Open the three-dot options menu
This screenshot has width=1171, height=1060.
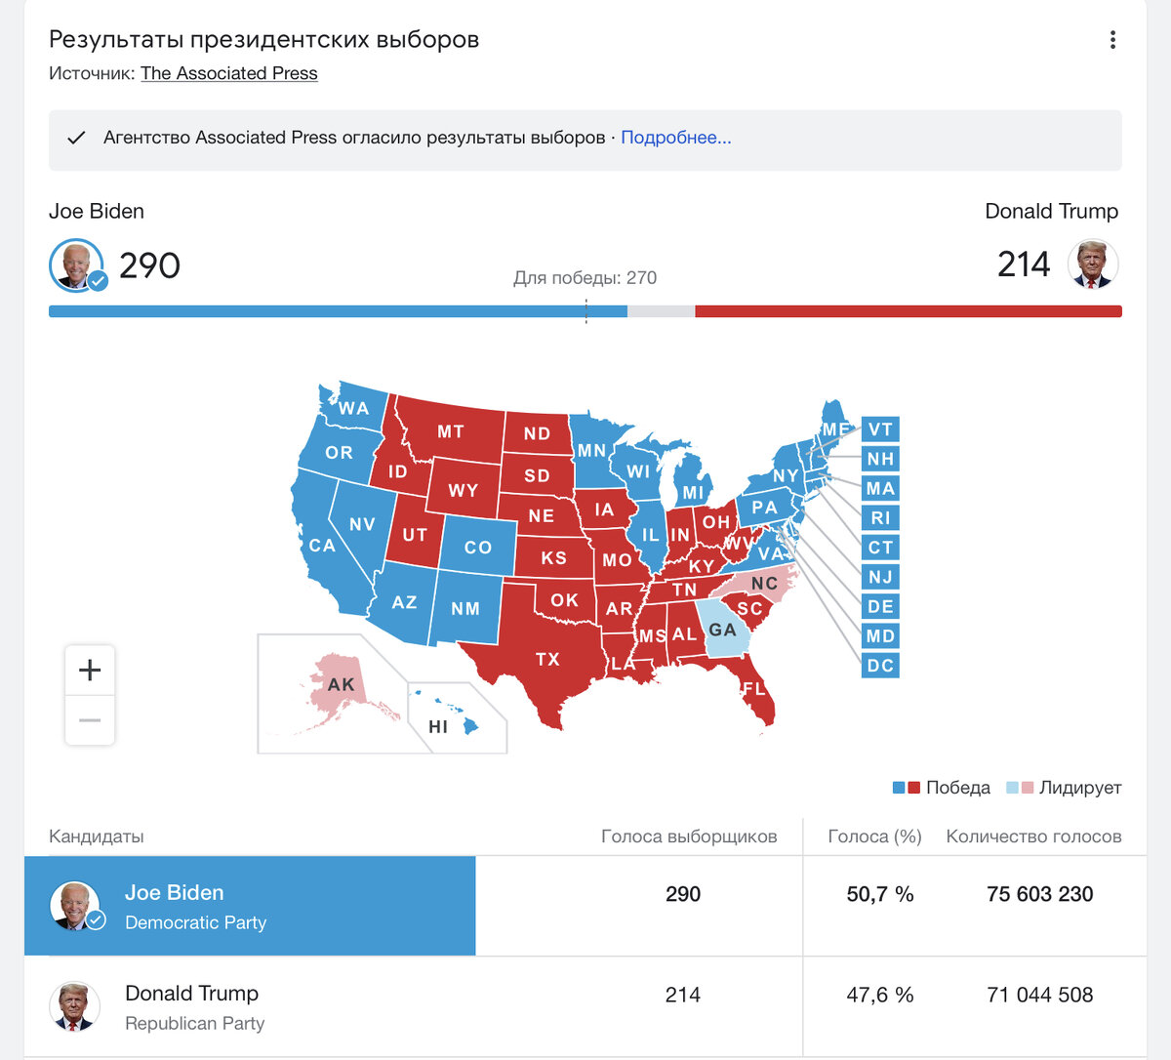coord(1112,40)
